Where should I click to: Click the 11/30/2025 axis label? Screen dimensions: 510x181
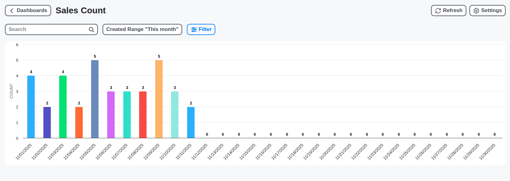pyautogui.click(x=487, y=152)
